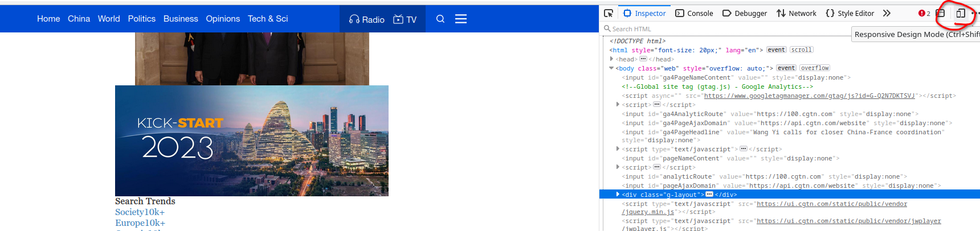Select the Google Analytics comment node
This screenshot has width=980, height=231.
(x=717, y=86)
